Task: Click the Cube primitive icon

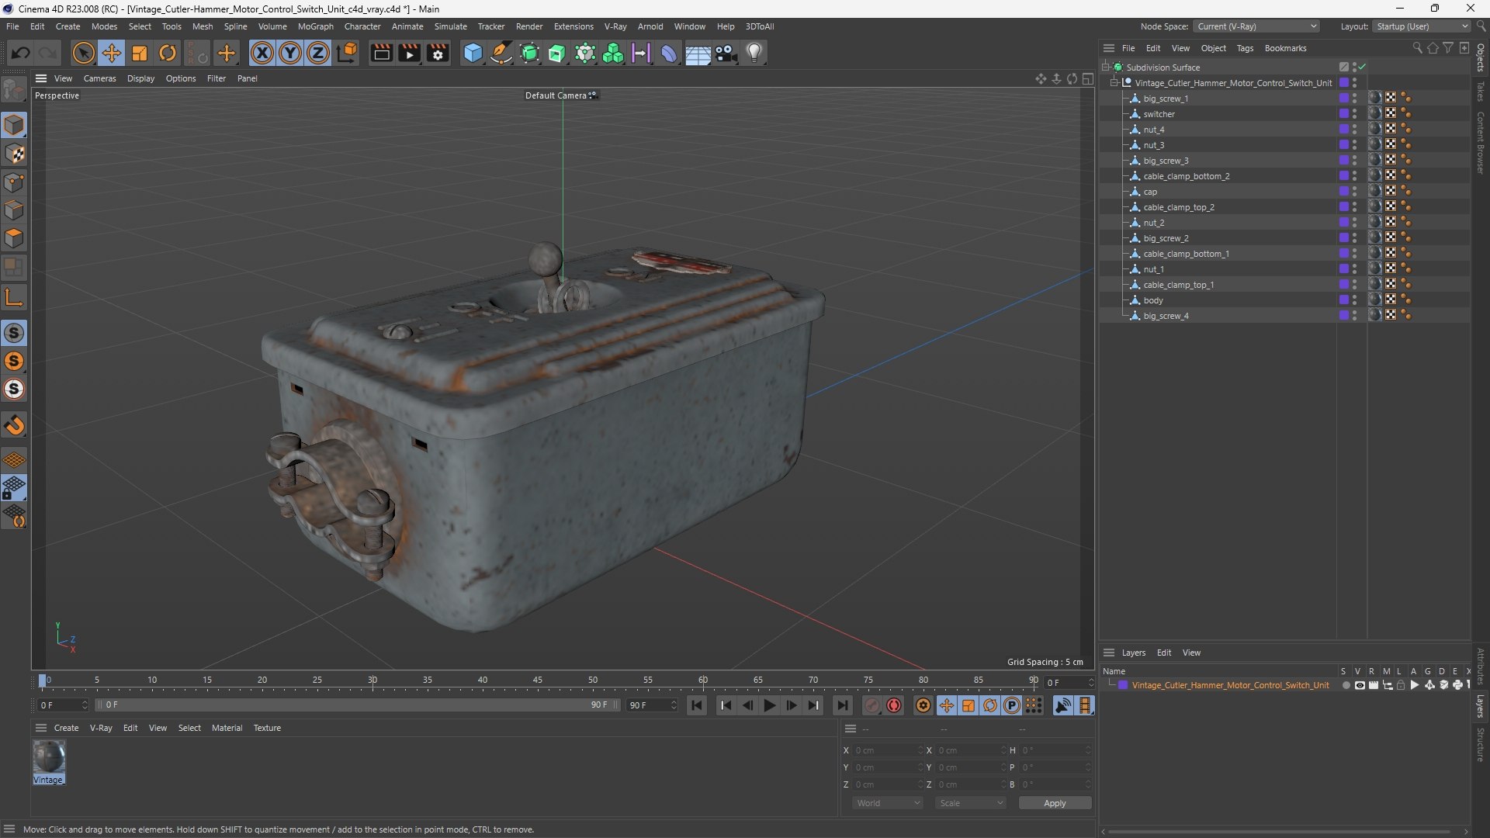Action: (x=473, y=53)
